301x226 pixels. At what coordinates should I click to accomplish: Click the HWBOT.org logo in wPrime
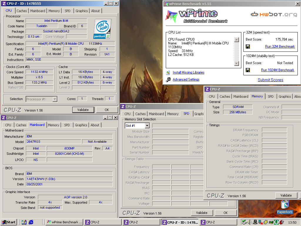click(x=274, y=14)
